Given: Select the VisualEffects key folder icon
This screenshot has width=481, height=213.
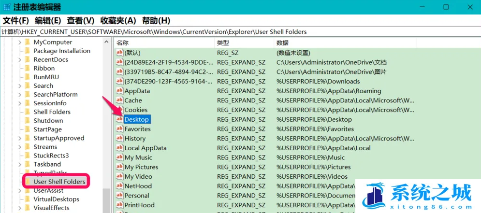Looking at the screenshot, I should pyautogui.click(x=28, y=208).
